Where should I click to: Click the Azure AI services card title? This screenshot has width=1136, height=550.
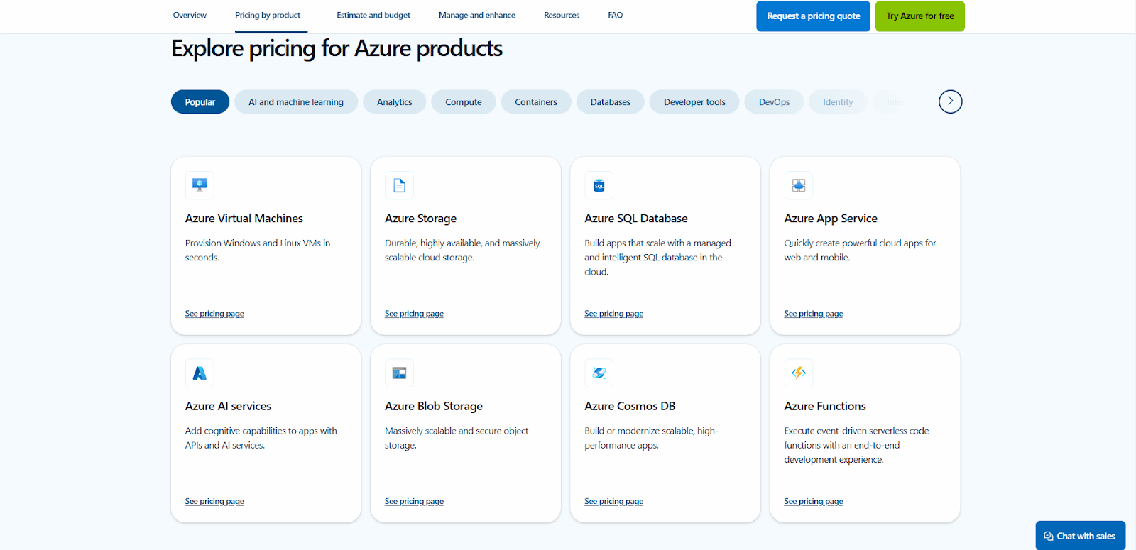click(x=228, y=406)
